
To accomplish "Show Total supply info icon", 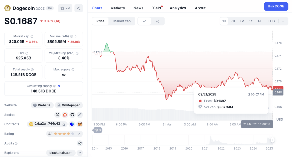I will tap(33, 70).
